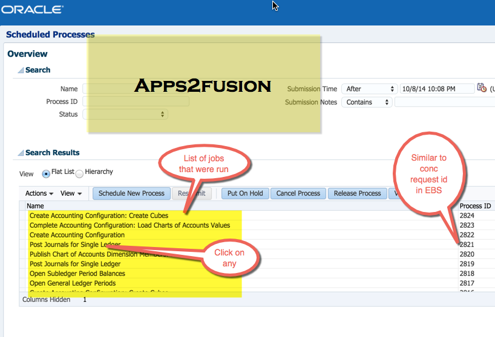Open the Status dropdown

point(125,114)
